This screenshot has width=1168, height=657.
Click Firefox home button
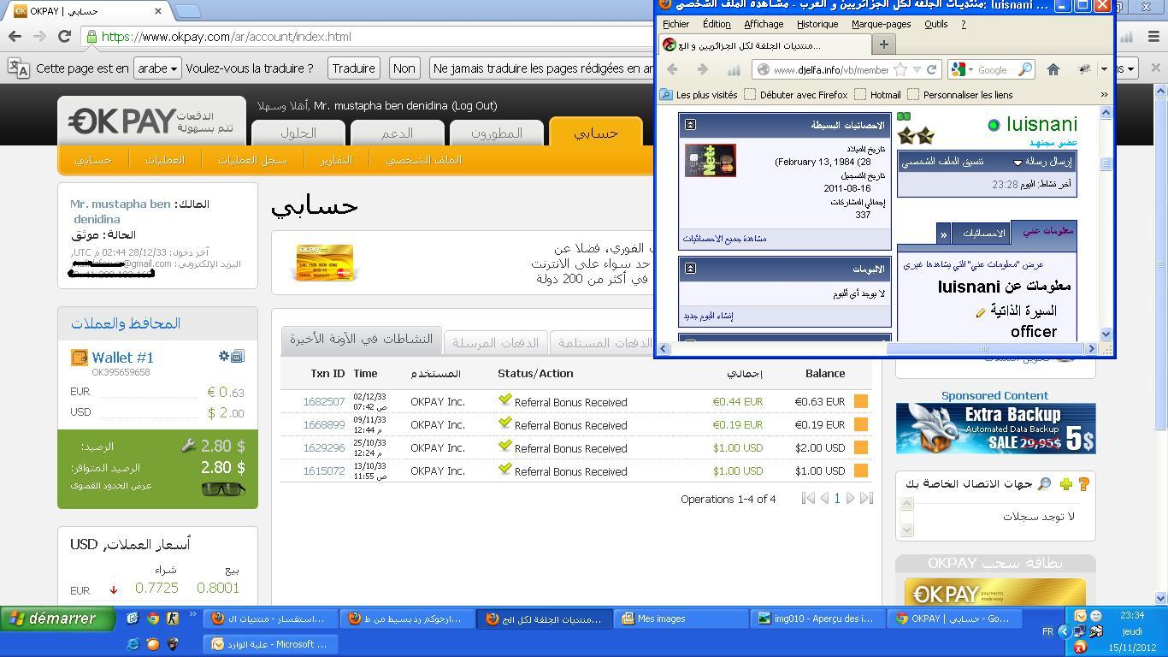click(x=1053, y=69)
